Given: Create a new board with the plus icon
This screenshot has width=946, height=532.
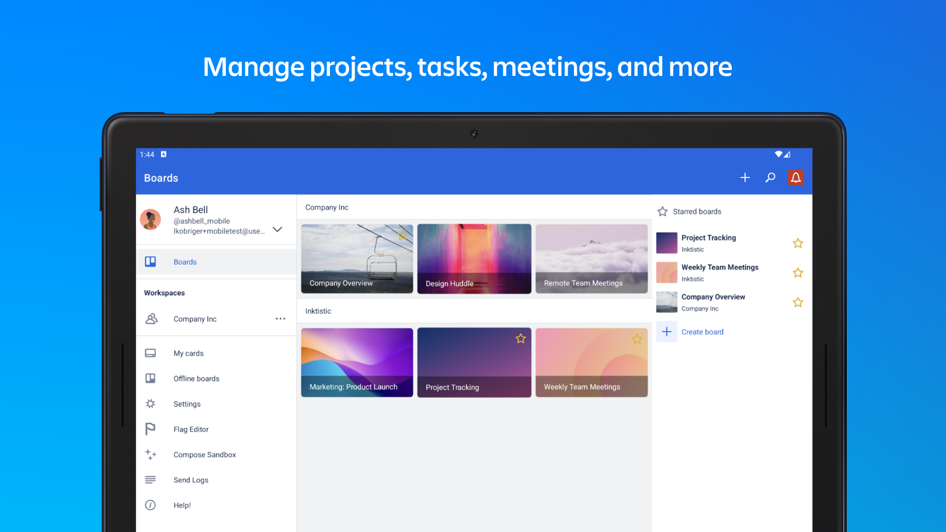Looking at the screenshot, I should point(745,178).
